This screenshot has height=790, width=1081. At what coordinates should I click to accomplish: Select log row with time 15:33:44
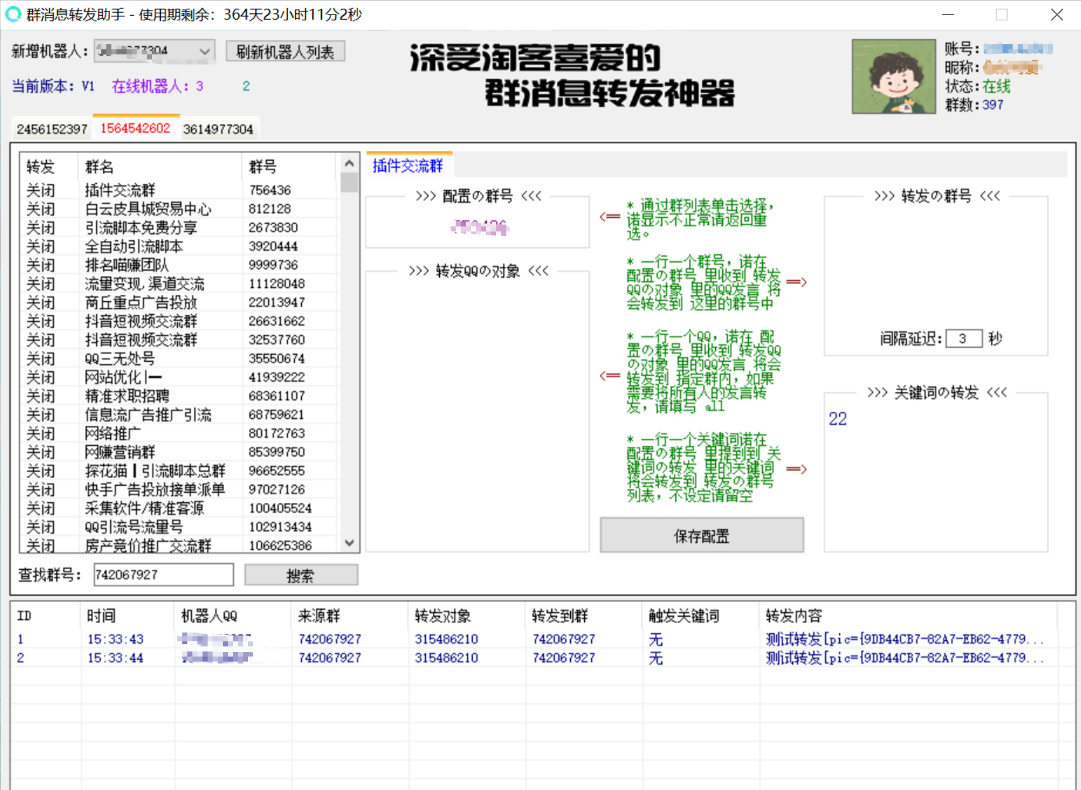tap(115, 658)
